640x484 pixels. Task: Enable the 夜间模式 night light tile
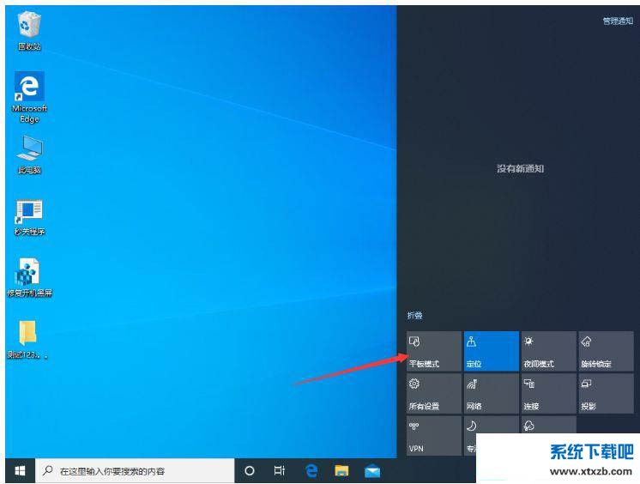[548, 351]
